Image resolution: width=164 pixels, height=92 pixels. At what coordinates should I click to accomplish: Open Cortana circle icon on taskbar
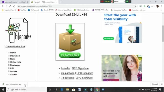tap(50, 89)
